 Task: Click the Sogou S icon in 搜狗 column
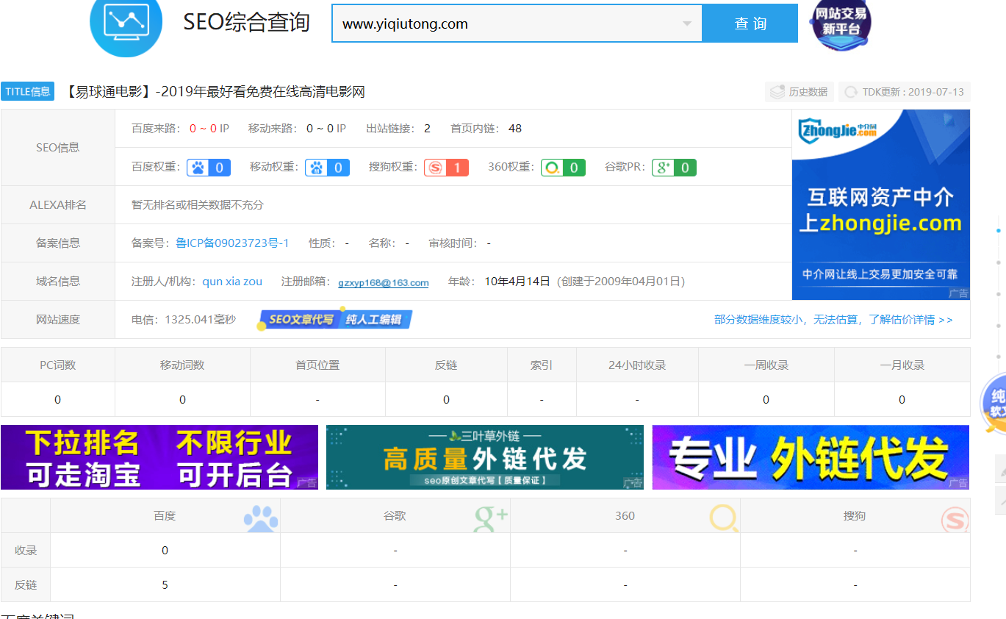(955, 520)
